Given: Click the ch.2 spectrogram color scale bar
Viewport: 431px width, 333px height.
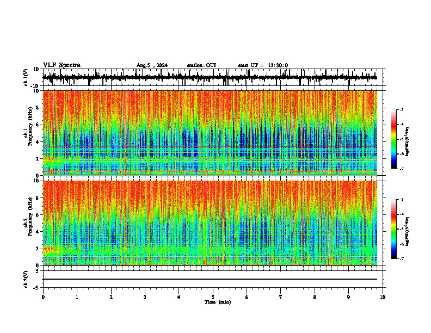Looking at the screenshot, I should 393,229.
